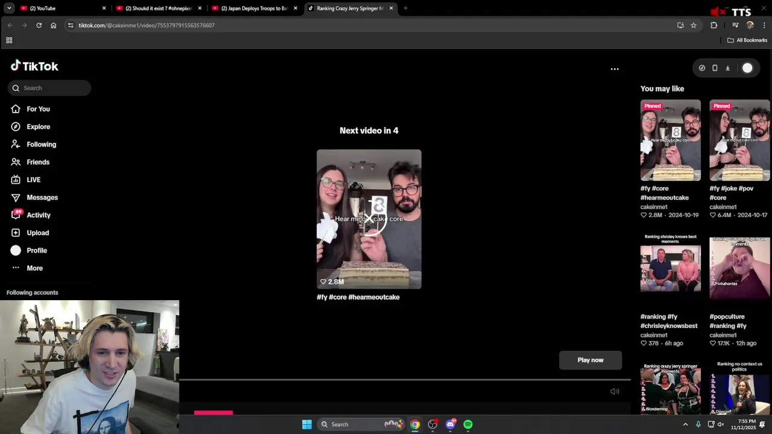Click the #fy #core #hearmeoutcake caption
The width and height of the screenshot is (772, 434).
pyautogui.click(x=358, y=297)
